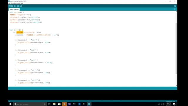Select the sketch_mar30a tab
The width and height of the screenshot is (188, 106).
(x=14, y=9)
